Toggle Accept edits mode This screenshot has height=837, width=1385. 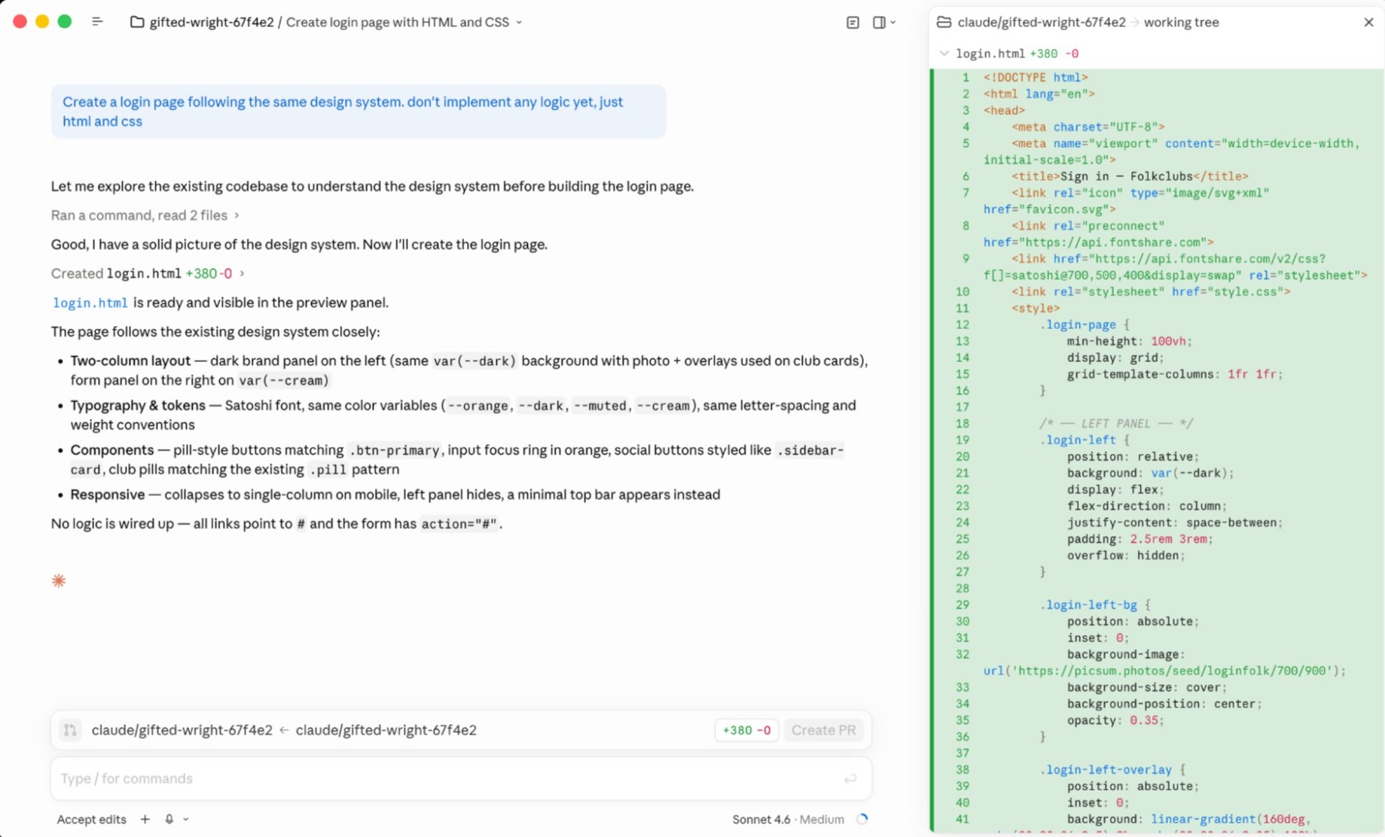91,819
